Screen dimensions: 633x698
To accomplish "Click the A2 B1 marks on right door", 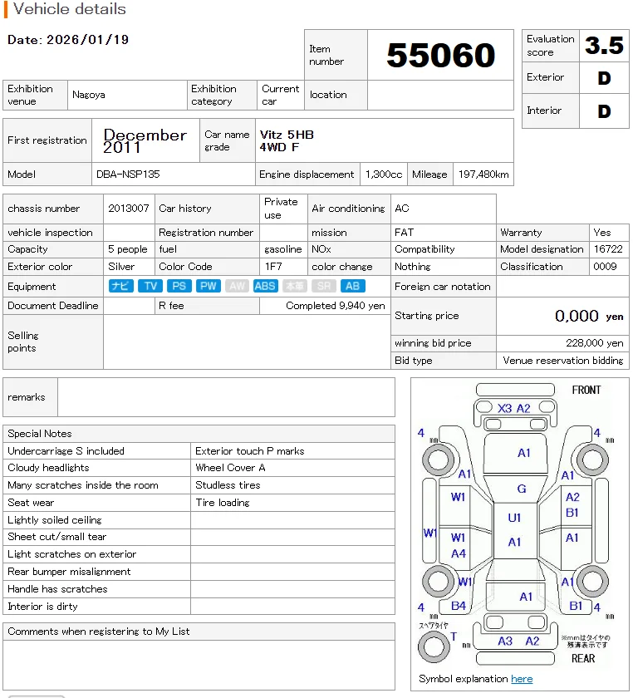I will click(x=572, y=505).
